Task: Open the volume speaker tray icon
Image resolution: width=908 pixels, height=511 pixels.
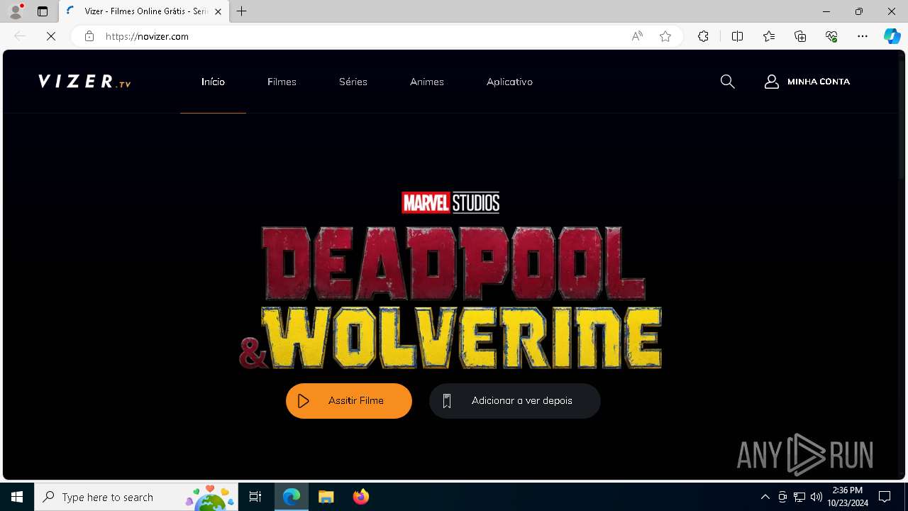Action: [816, 497]
